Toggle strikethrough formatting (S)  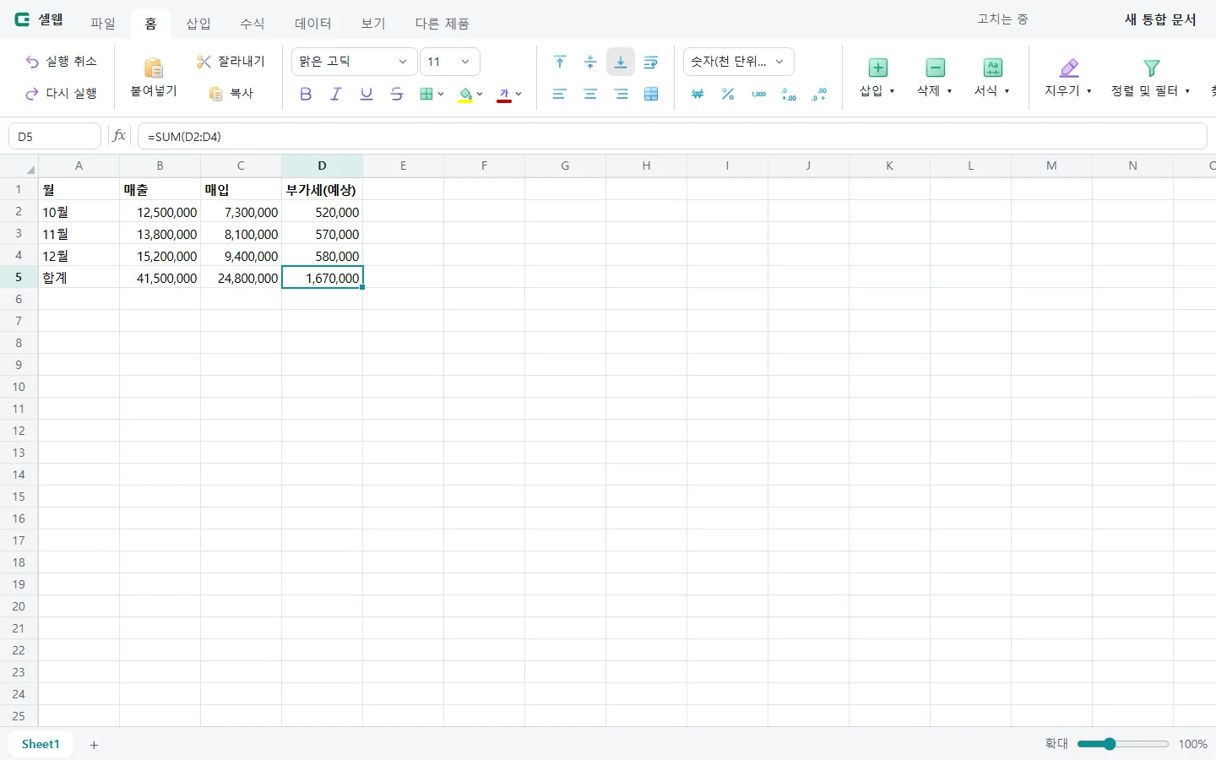(397, 95)
